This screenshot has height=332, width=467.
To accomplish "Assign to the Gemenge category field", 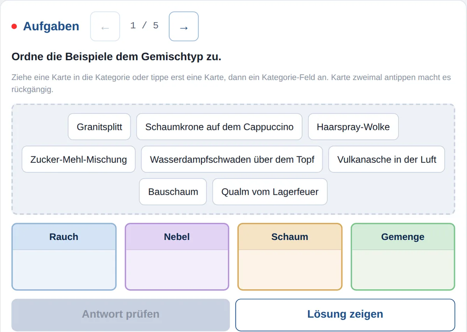I will (403, 257).
